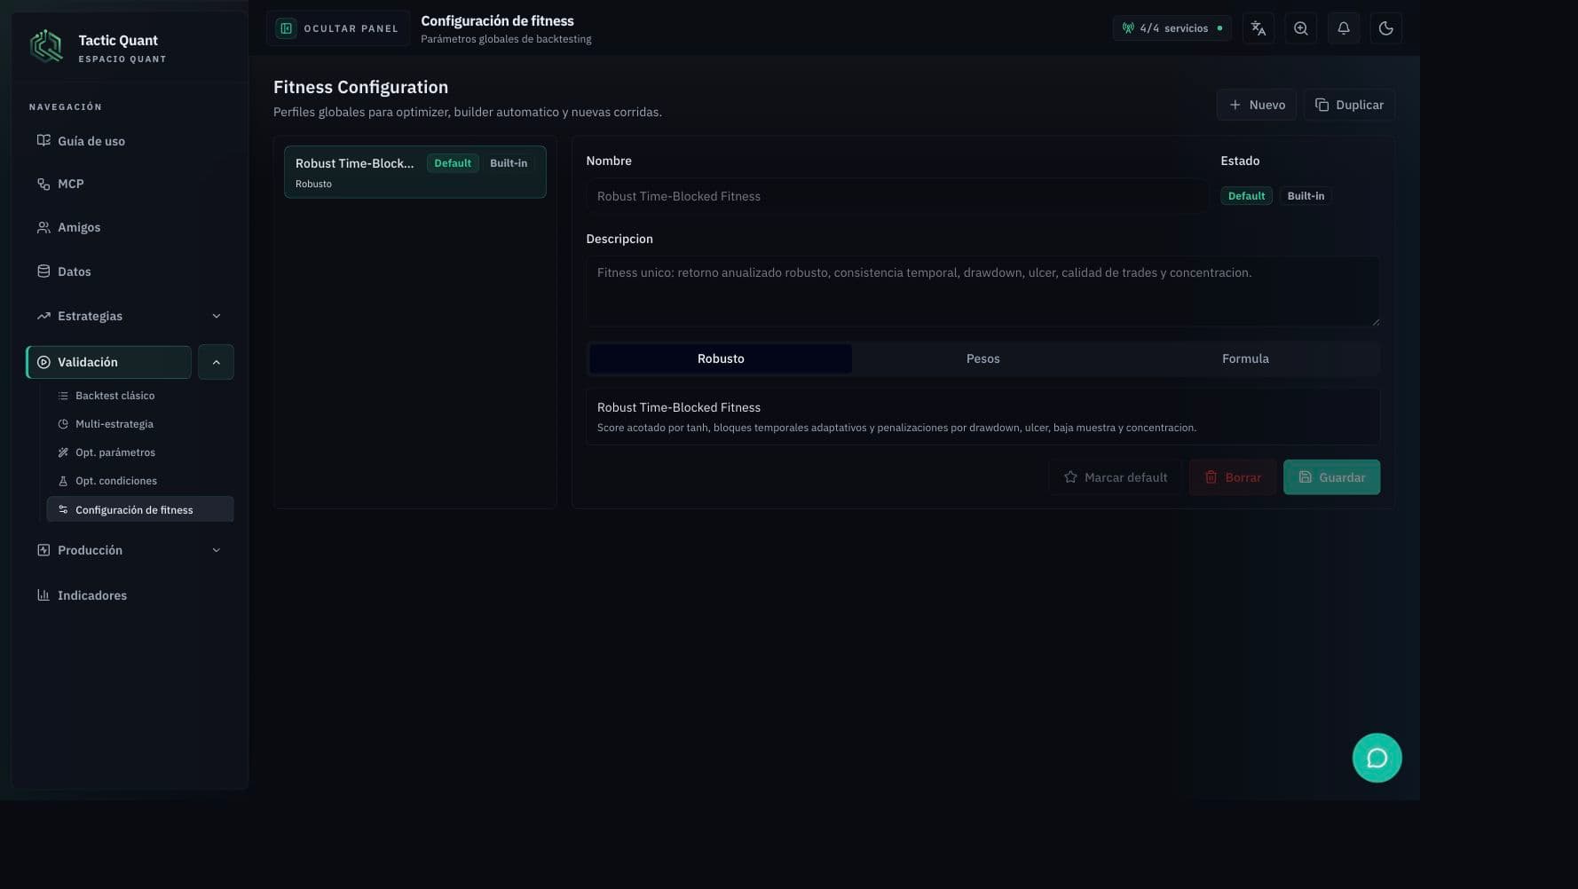Viewport: 1578px width, 889px height.
Task: Click the 4/4 servicios status text
Action: pyautogui.click(x=1173, y=28)
